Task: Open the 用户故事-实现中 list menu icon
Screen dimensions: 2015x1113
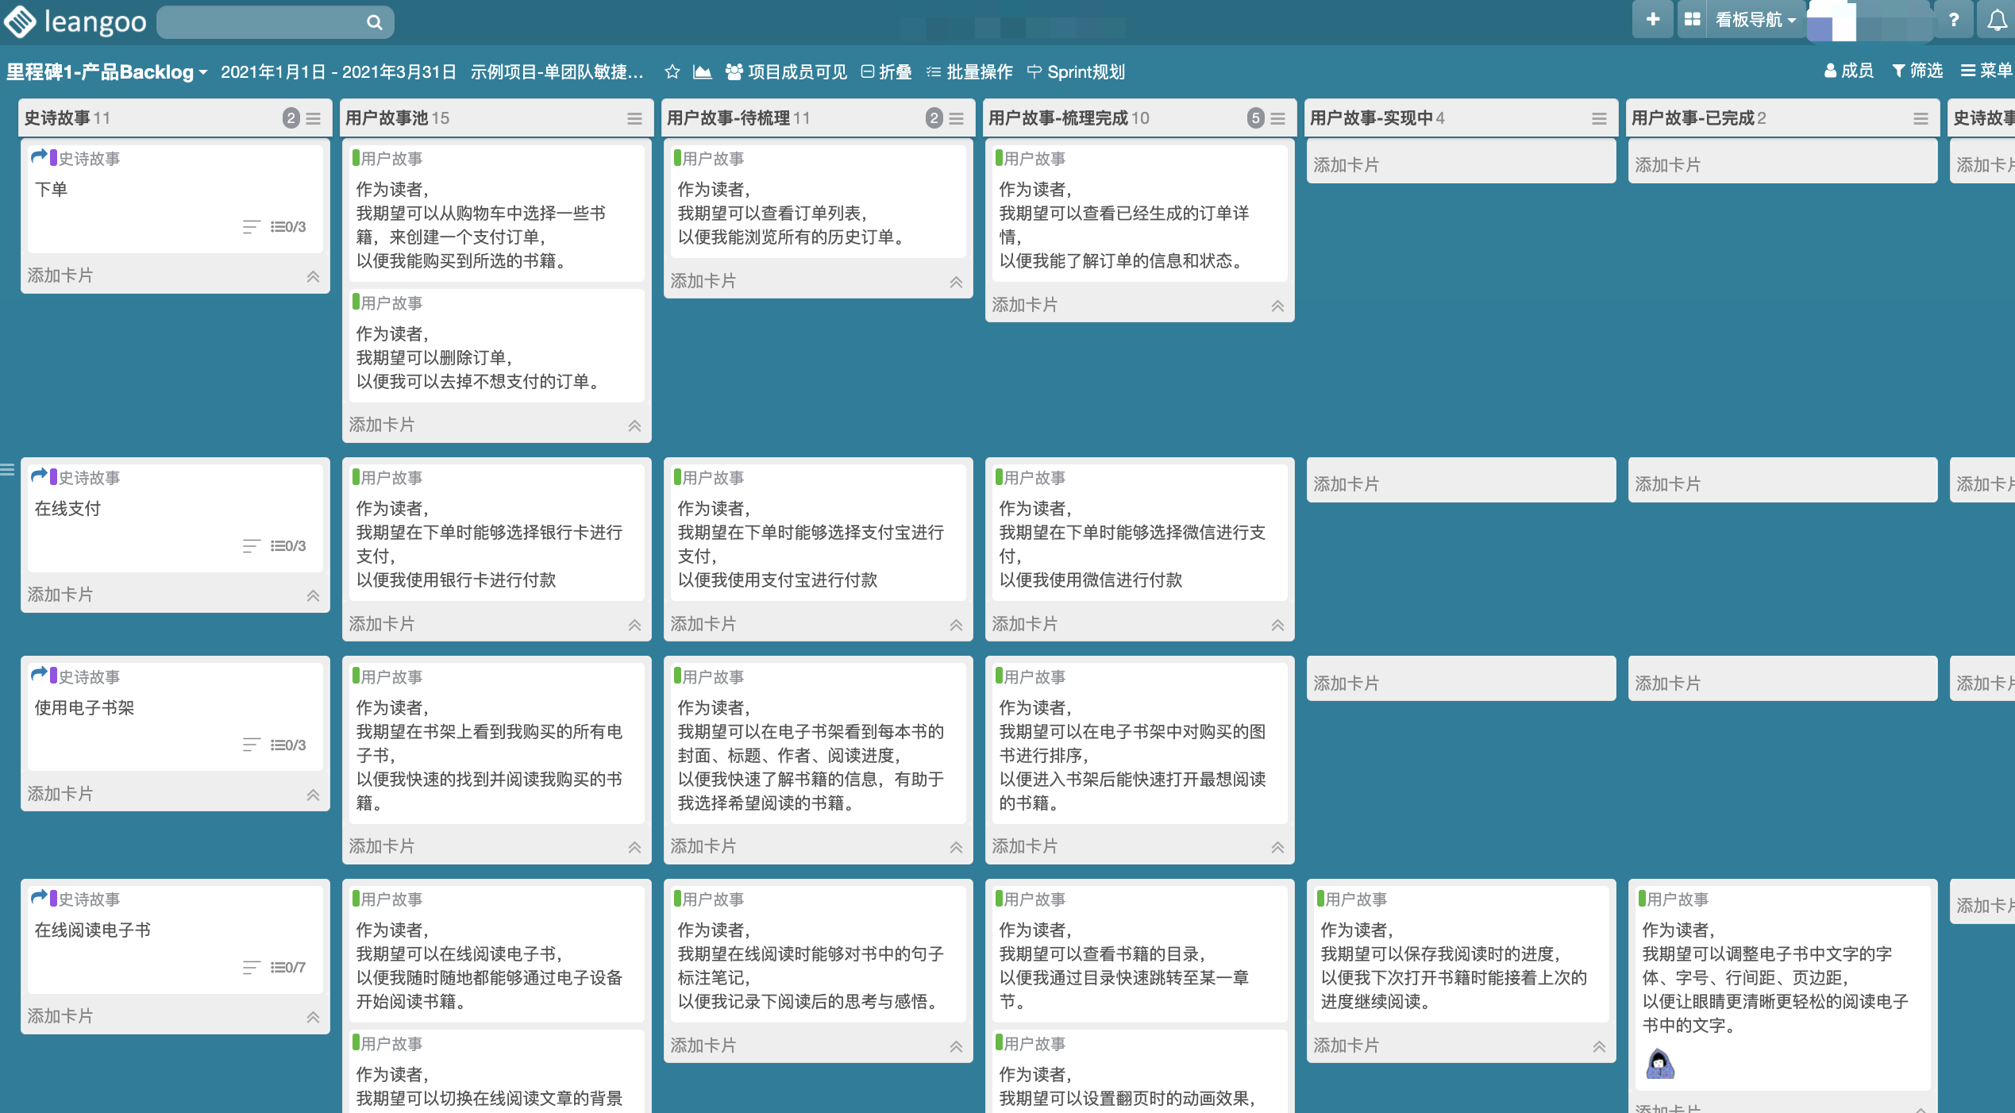Action: [x=1599, y=118]
